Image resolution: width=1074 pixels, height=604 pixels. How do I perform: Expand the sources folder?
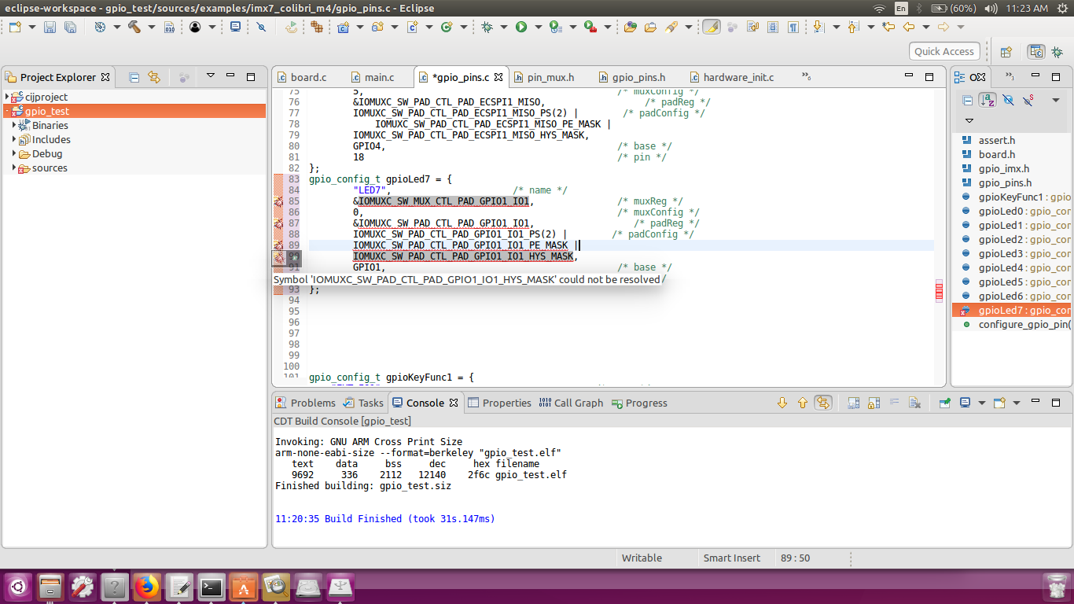[14, 168]
